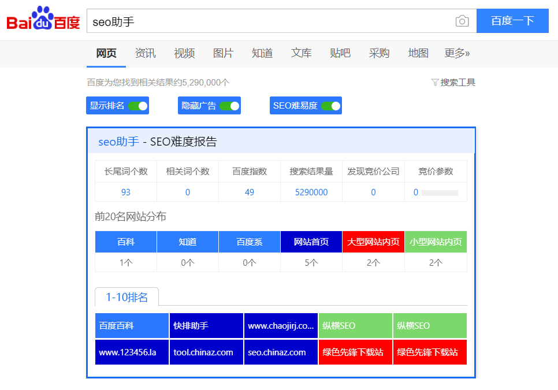
Task: Click the 前20名网站分布 heading
Action: click(x=130, y=216)
